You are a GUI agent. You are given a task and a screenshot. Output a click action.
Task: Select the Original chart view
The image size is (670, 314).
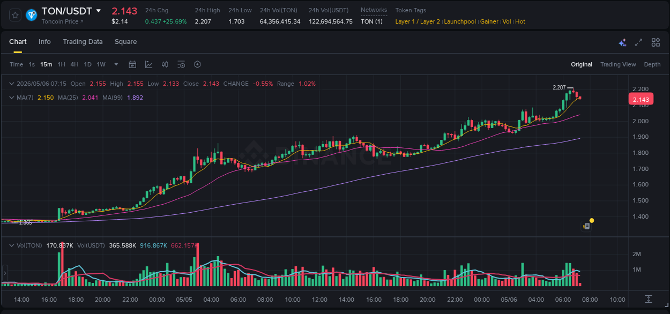582,64
